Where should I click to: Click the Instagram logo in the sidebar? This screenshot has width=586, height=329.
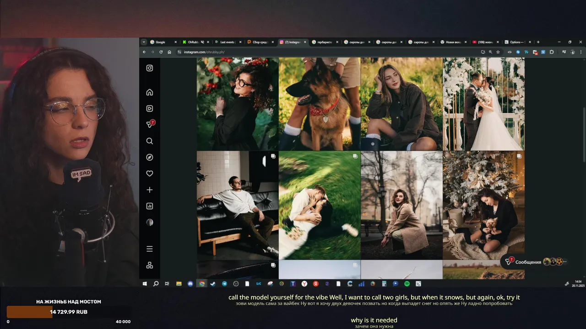[149, 68]
